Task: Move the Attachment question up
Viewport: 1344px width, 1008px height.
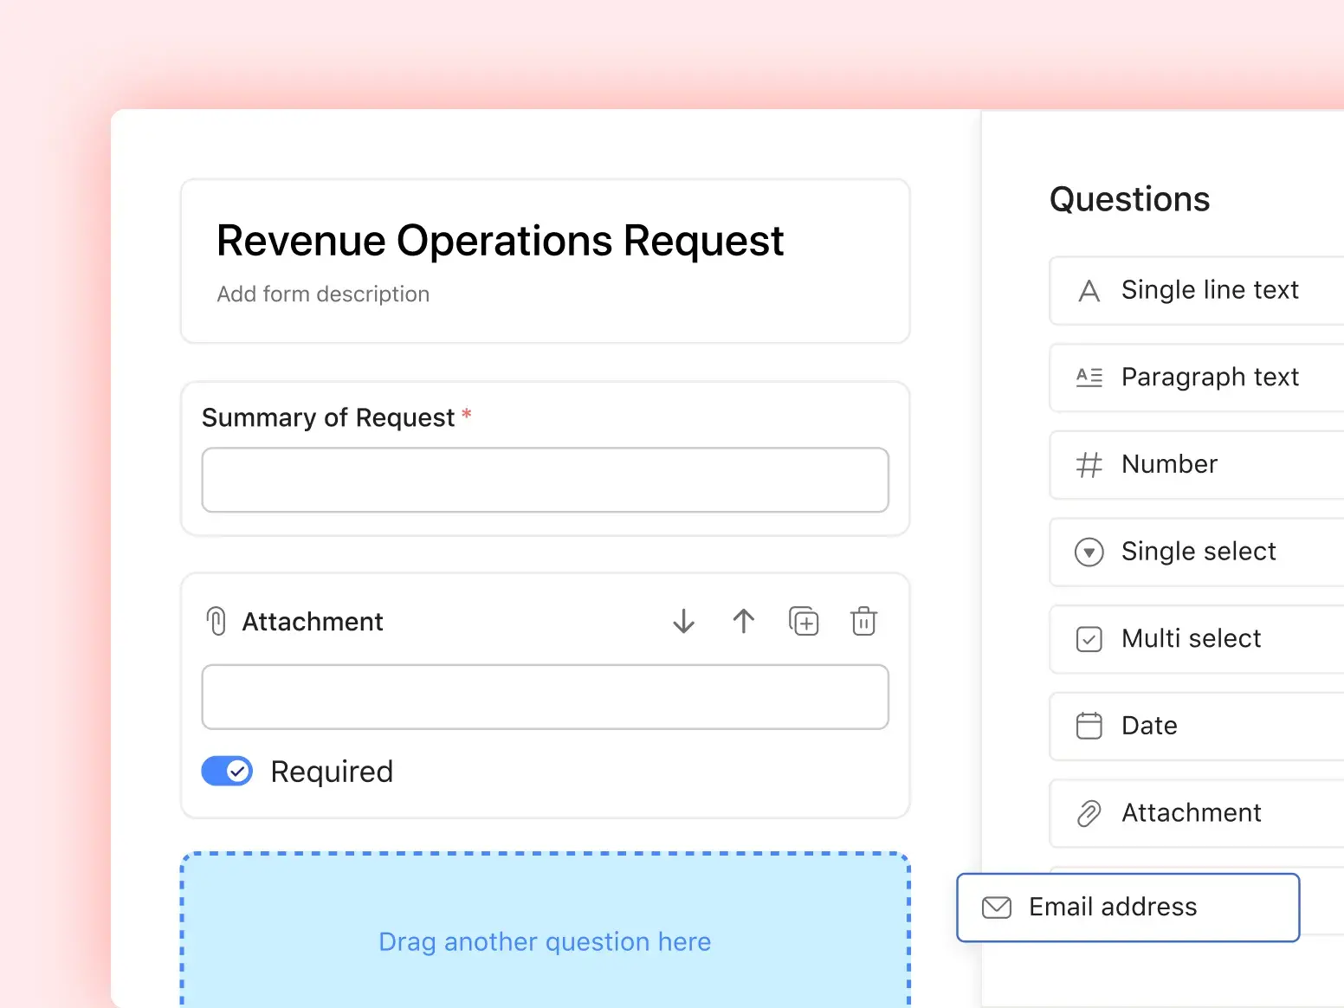Action: coord(744,621)
